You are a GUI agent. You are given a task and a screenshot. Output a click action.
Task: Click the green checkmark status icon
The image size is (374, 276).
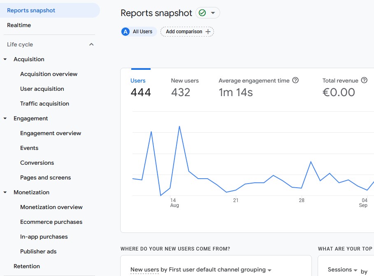pyautogui.click(x=202, y=13)
